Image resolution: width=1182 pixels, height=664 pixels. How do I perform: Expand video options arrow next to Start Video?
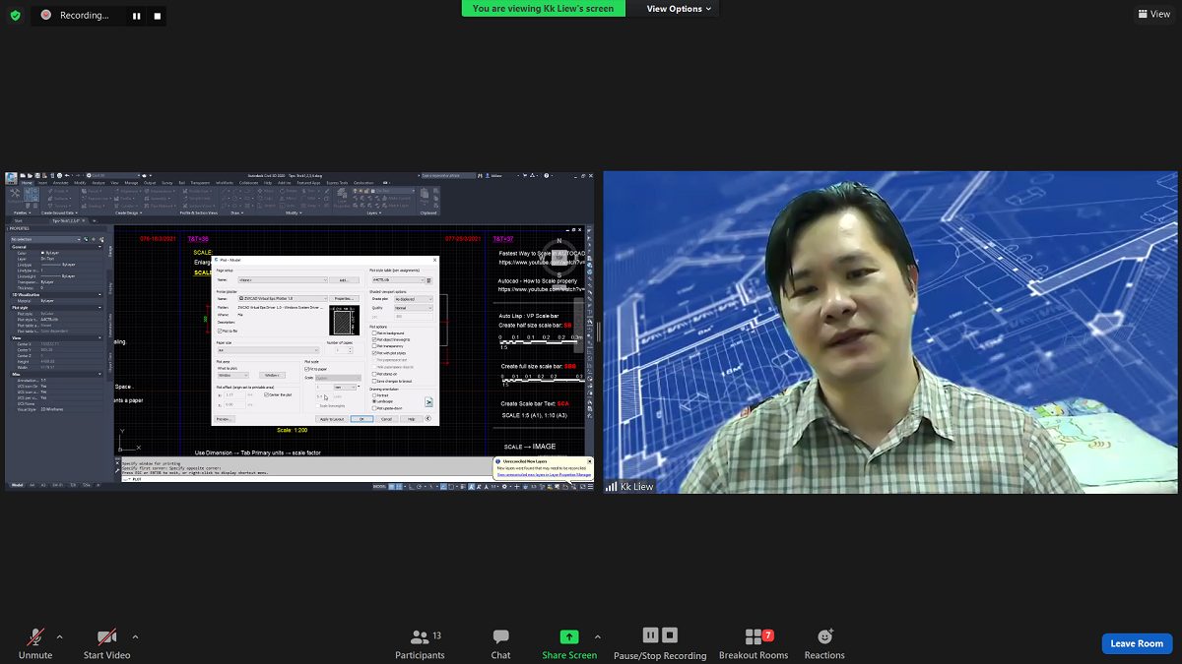(135, 636)
